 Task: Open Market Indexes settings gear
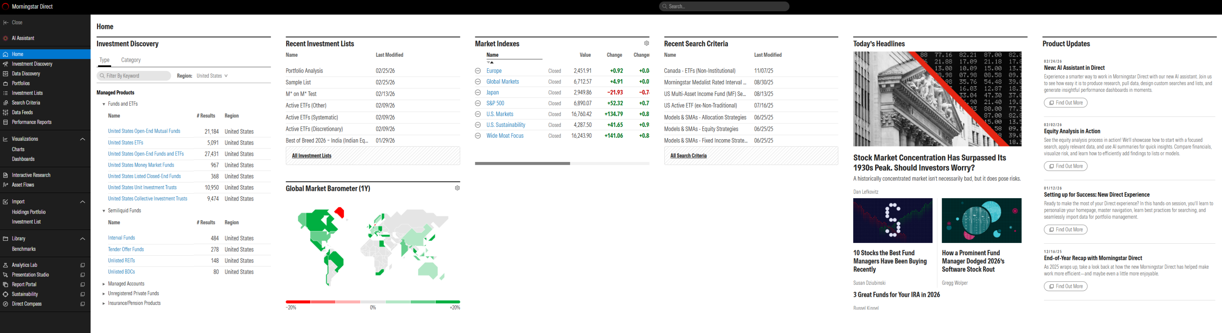[647, 43]
